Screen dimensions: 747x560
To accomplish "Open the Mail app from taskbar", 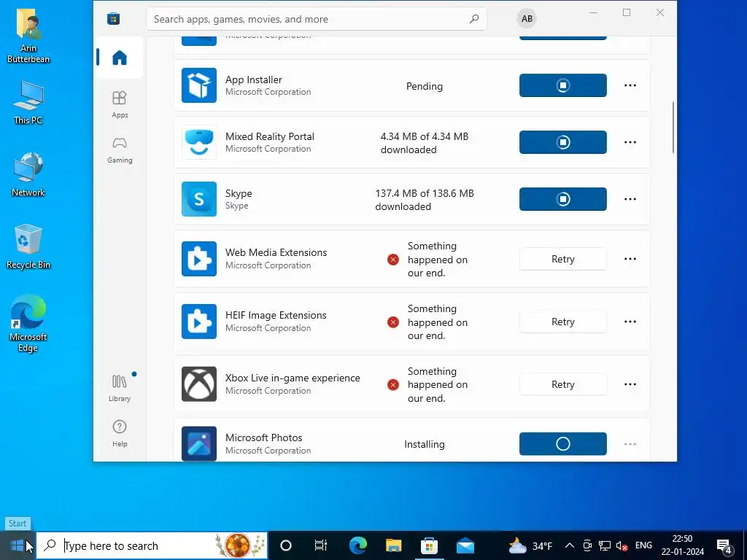I will (x=465, y=545).
